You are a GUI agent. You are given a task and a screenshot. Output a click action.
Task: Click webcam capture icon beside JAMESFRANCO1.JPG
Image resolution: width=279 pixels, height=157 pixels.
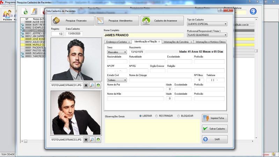pyautogui.click(x=86, y=85)
